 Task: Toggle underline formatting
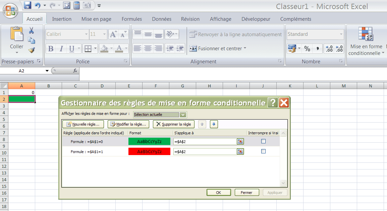pyautogui.click(x=71, y=49)
